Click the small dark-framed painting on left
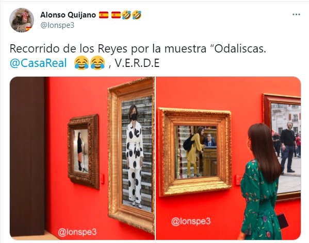The image size is (309, 243). [84, 151]
